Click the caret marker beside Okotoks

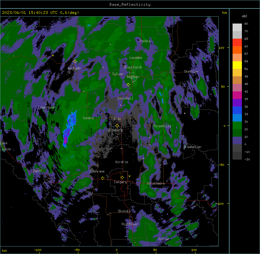[x=110, y=213]
